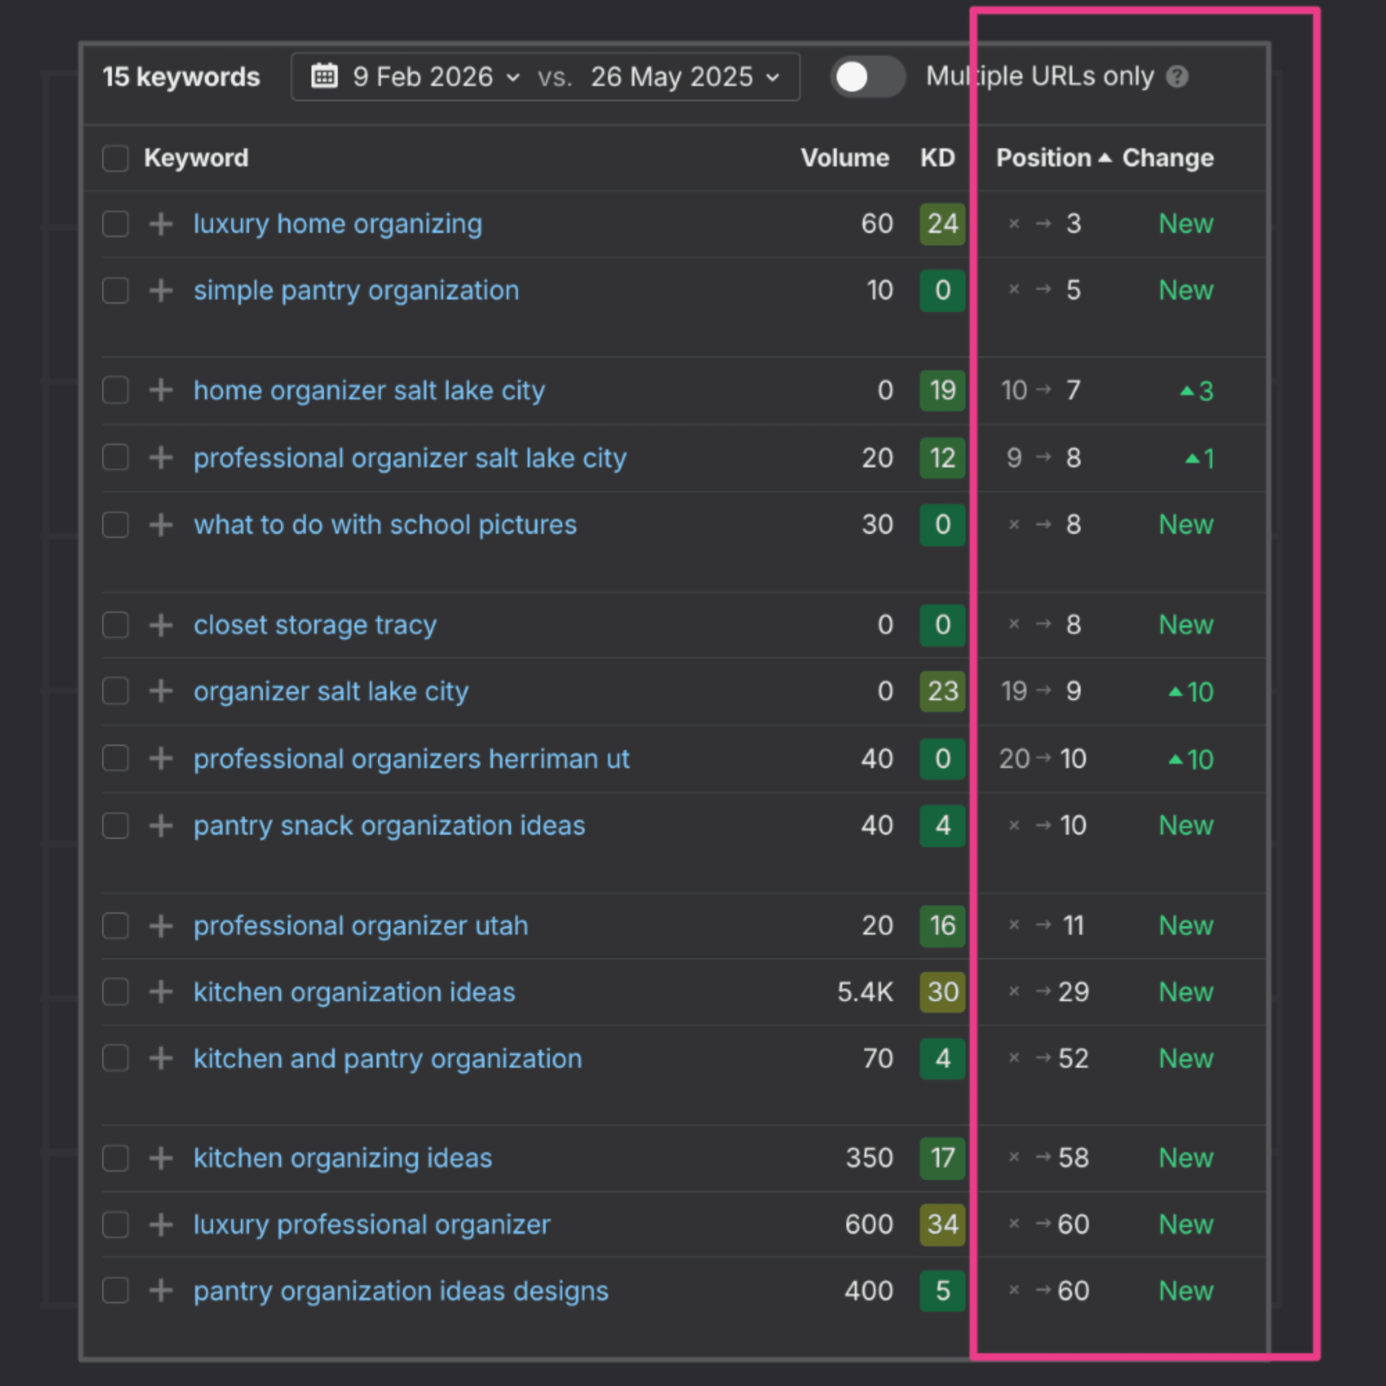This screenshot has width=1386, height=1386.
Task: Tick checkbox for simple pantry organization
Action: point(116,290)
